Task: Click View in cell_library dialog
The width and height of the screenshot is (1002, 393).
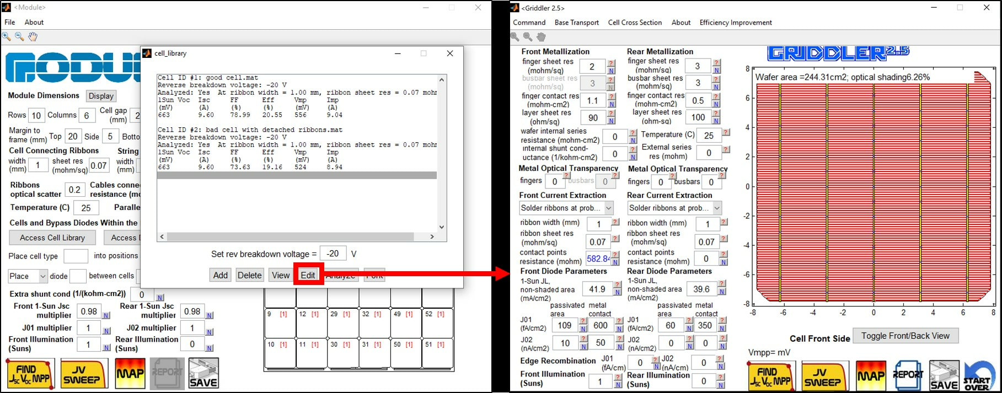Action: tap(281, 275)
